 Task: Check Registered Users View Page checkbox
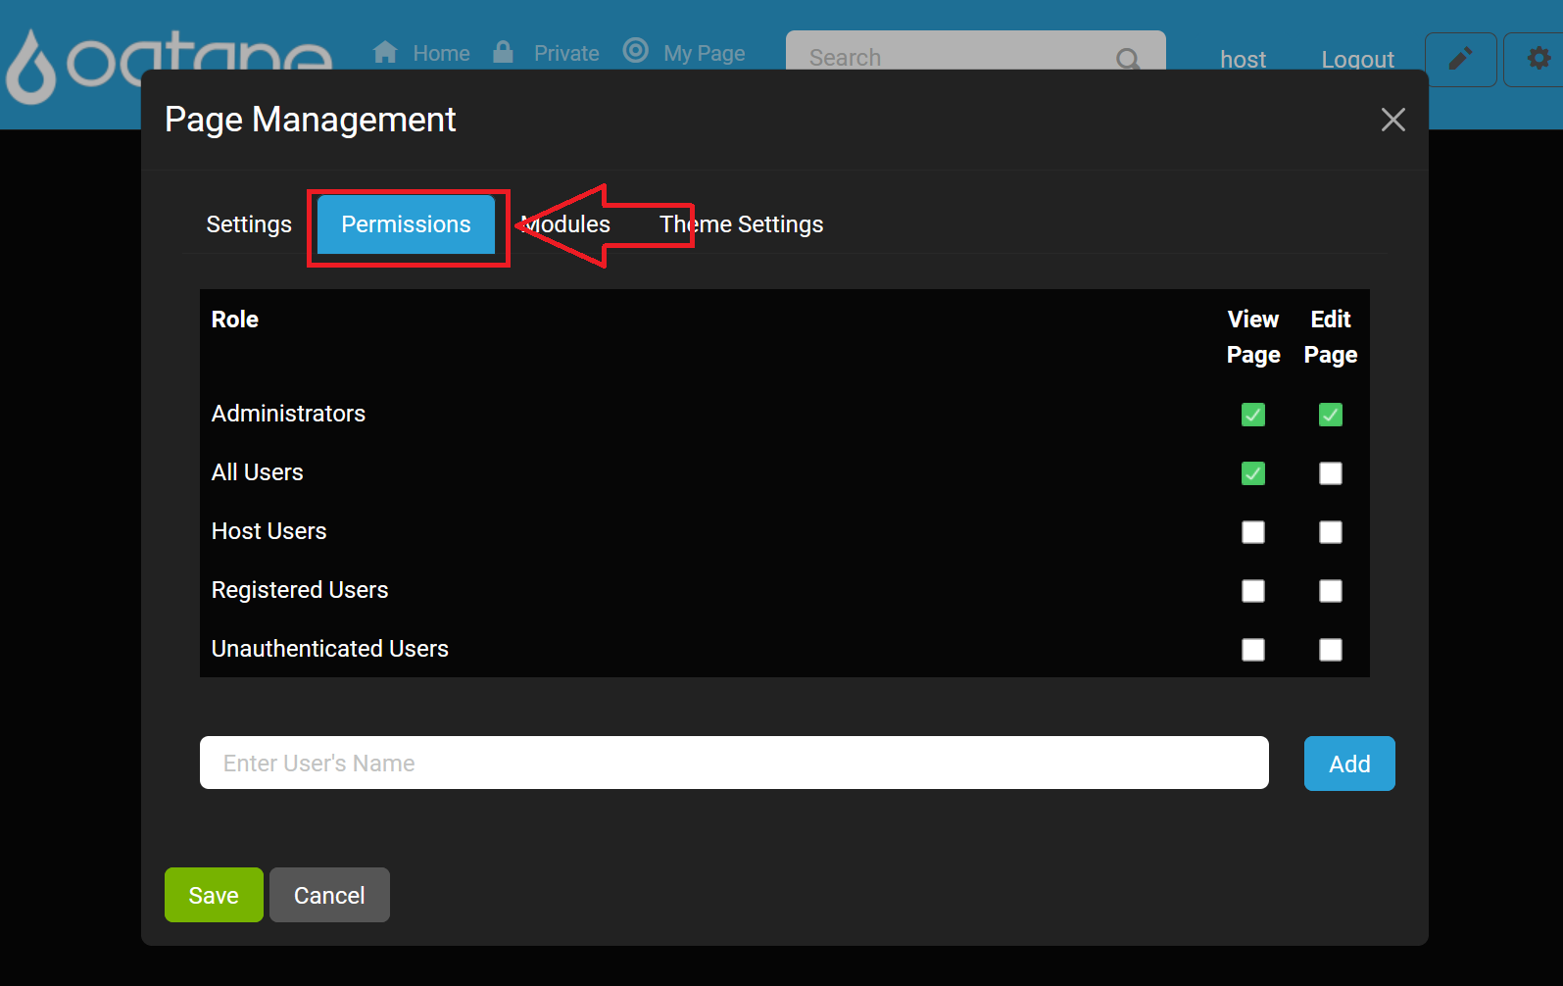[x=1253, y=591]
